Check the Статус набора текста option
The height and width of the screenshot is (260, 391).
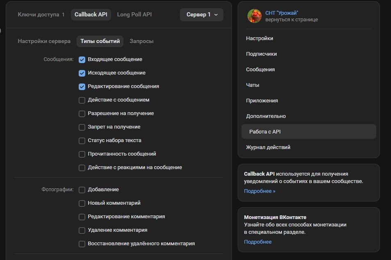click(82, 141)
